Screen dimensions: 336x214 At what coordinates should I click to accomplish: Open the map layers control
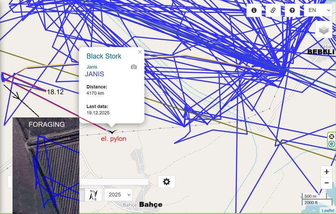pos(323,30)
